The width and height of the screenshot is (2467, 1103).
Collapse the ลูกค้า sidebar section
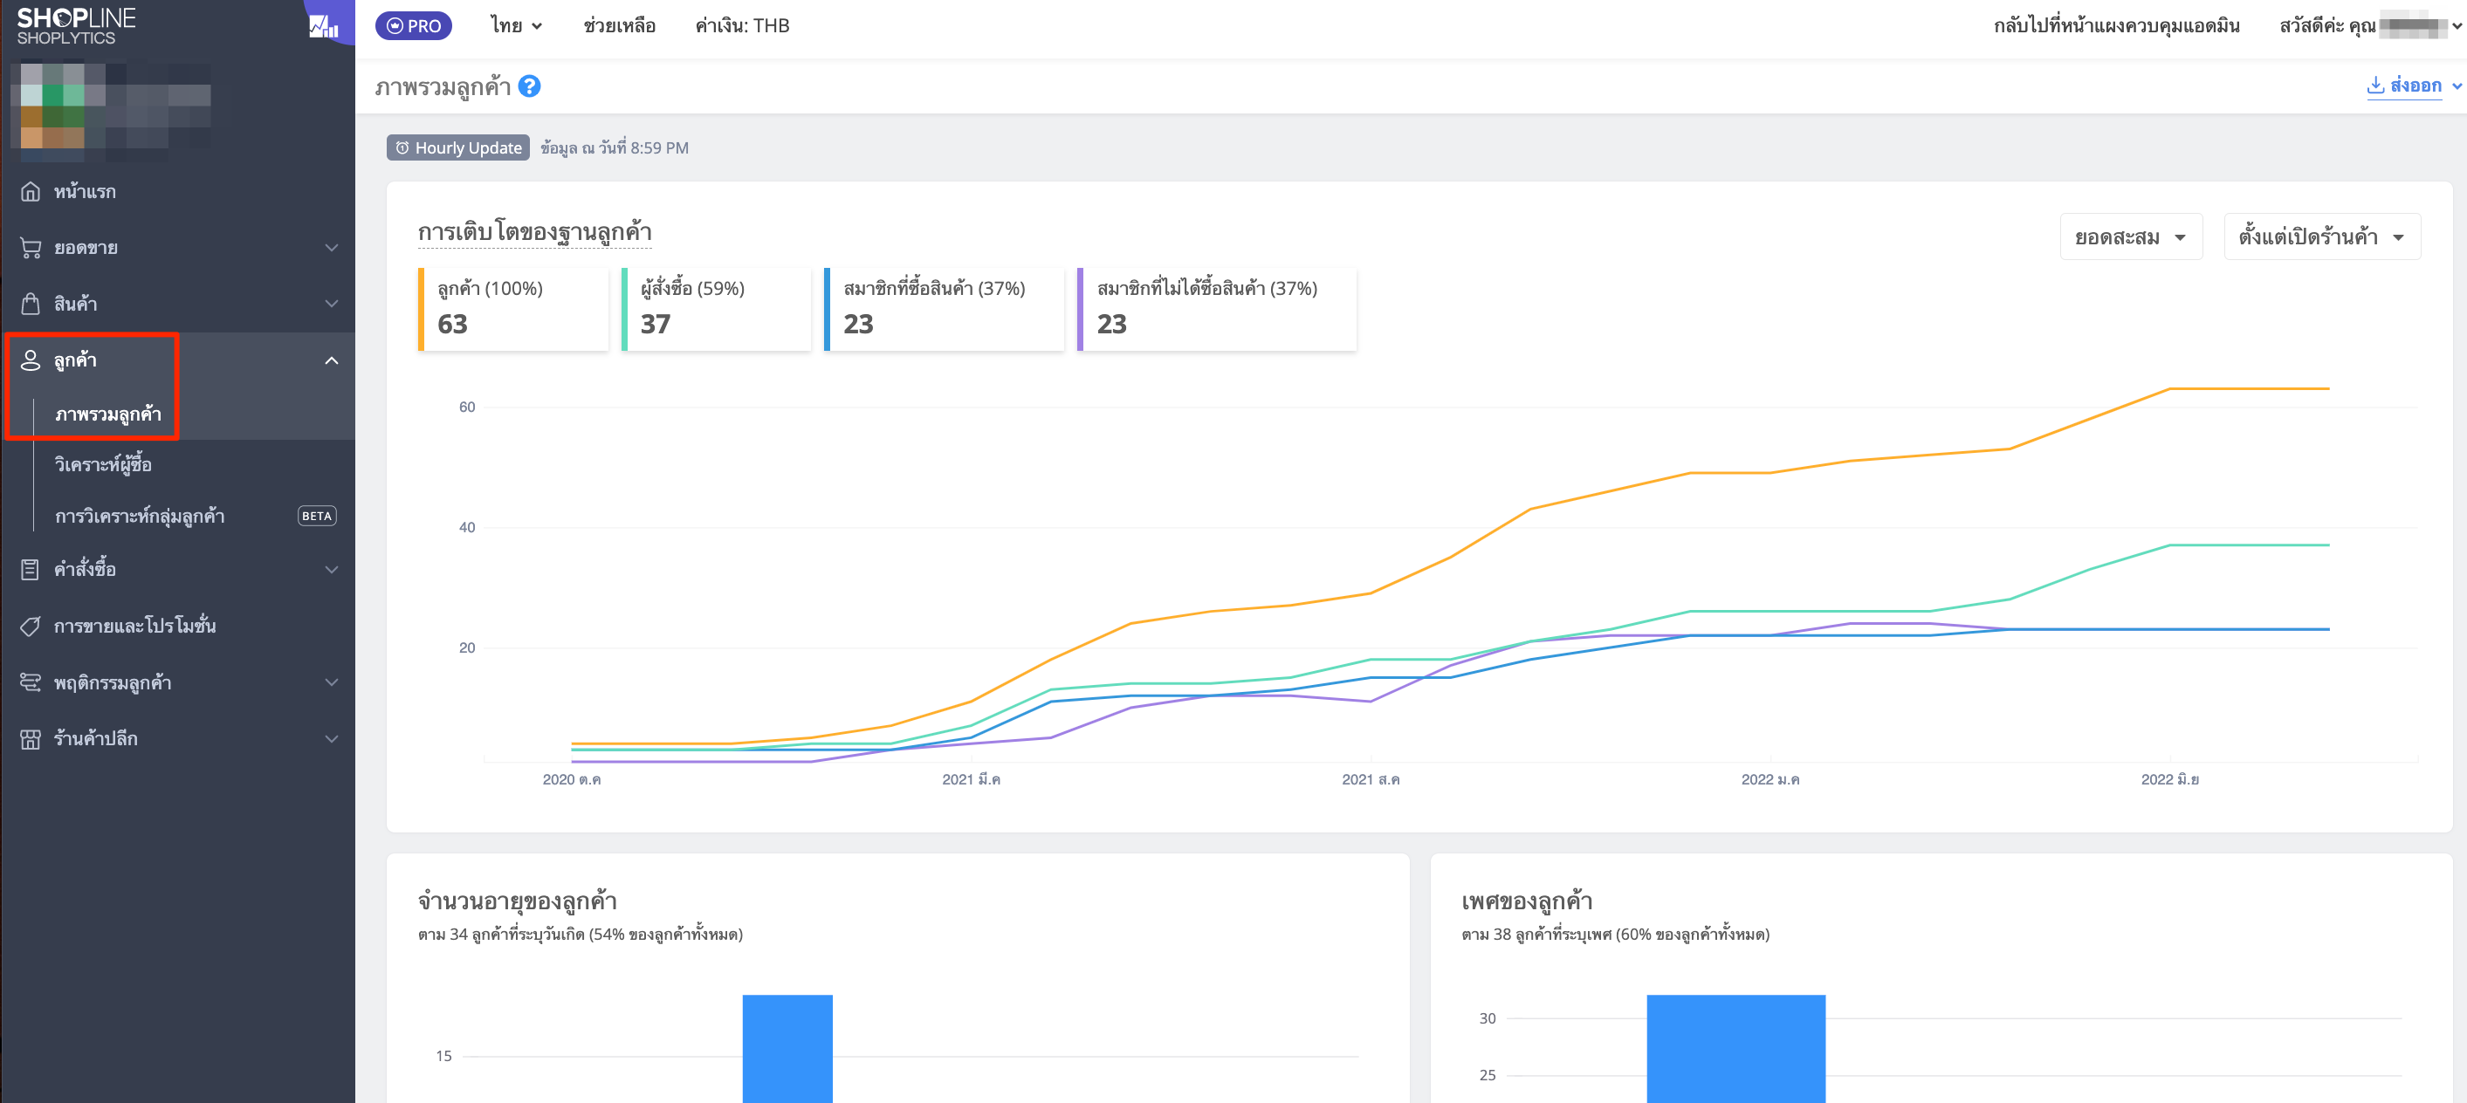[332, 360]
